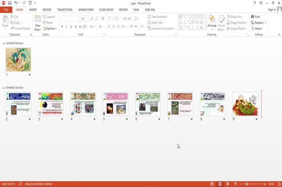Click Increase Font Size icon
The image size is (282, 187).
pos(92,18)
